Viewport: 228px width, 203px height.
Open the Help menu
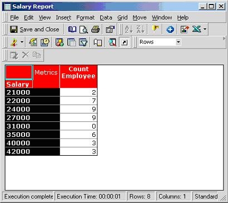tap(183, 18)
